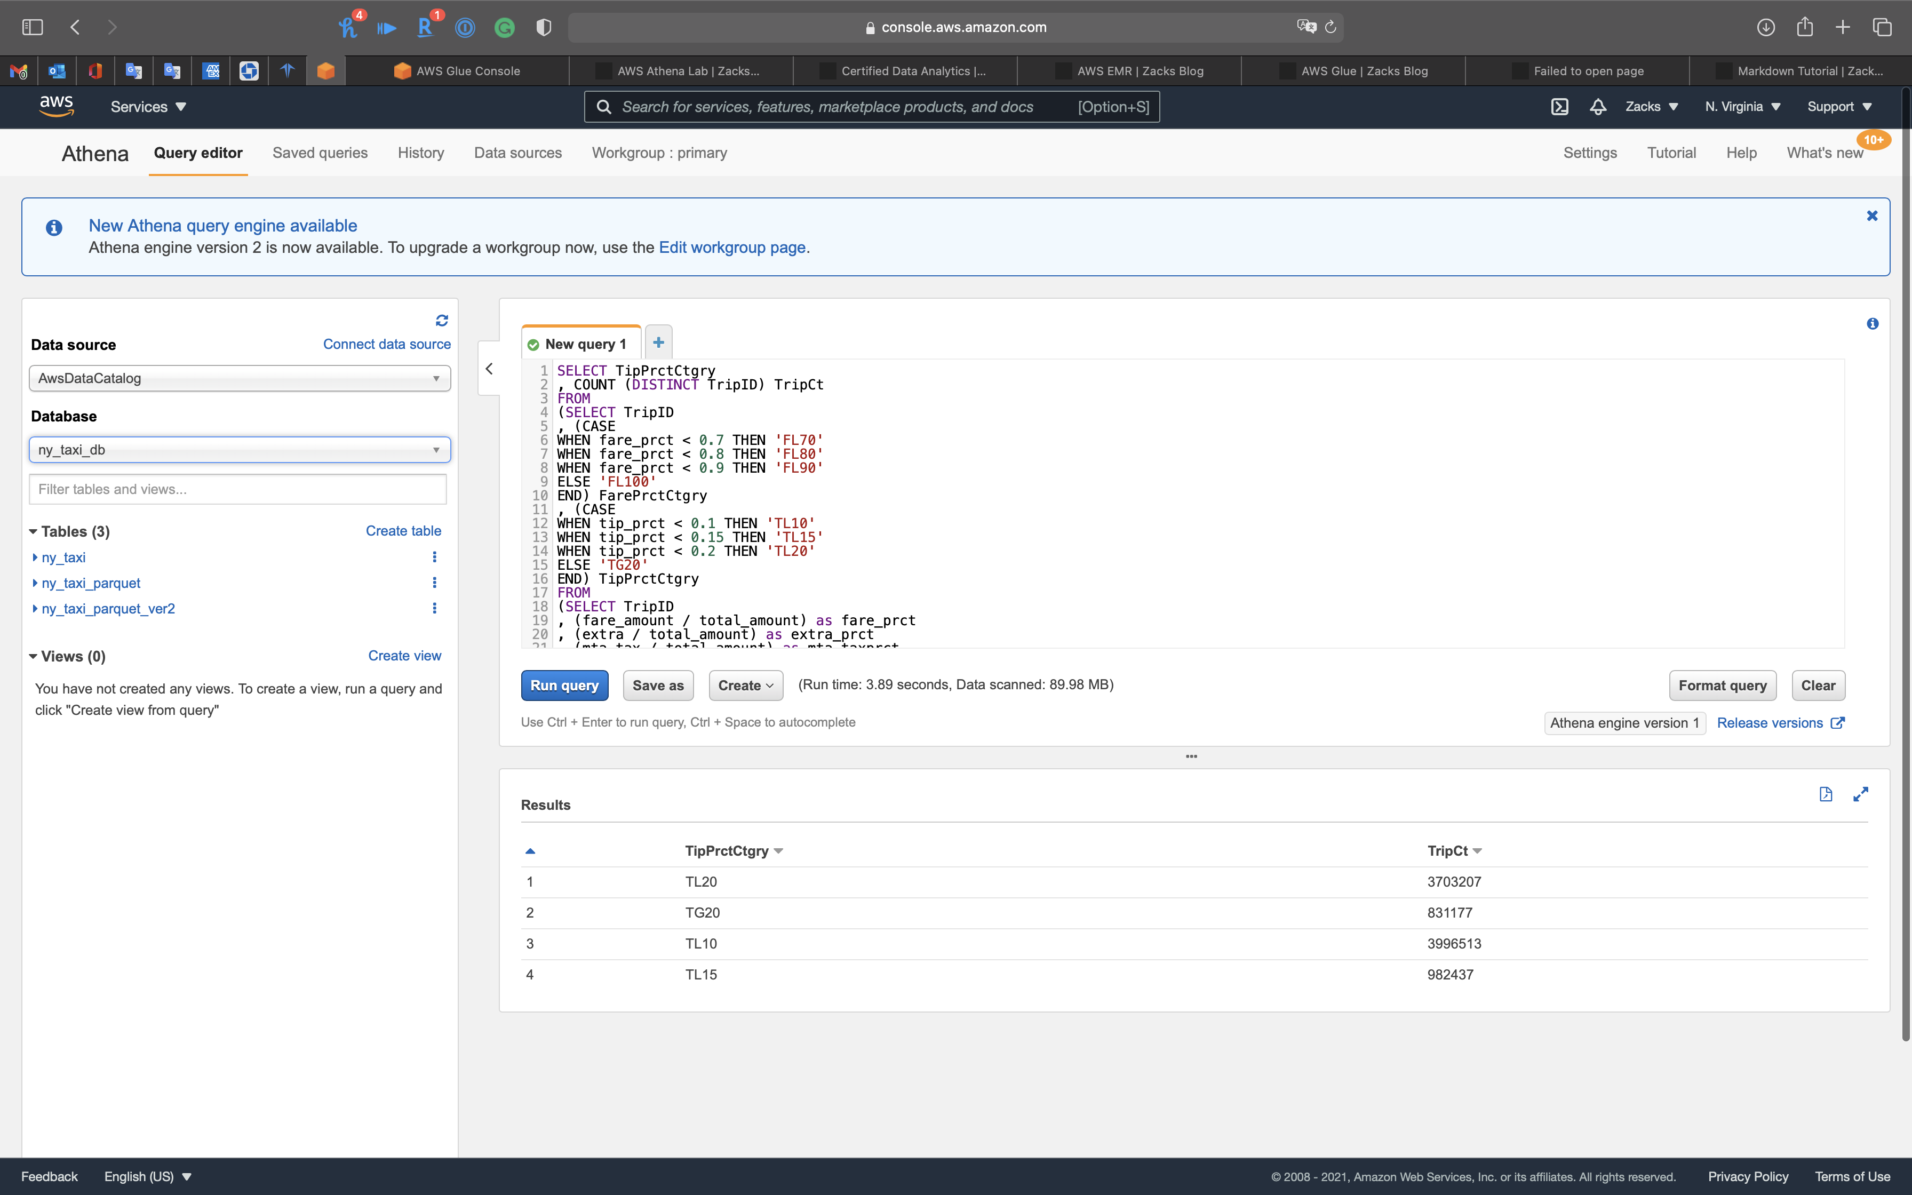Open AWS notifications bell
This screenshot has width=1912, height=1195.
click(1598, 107)
